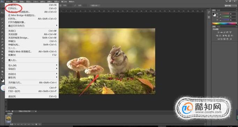The image size is (238, 127).
Task: Open the Essentials workspace dropdown
Action: tap(230, 6)
